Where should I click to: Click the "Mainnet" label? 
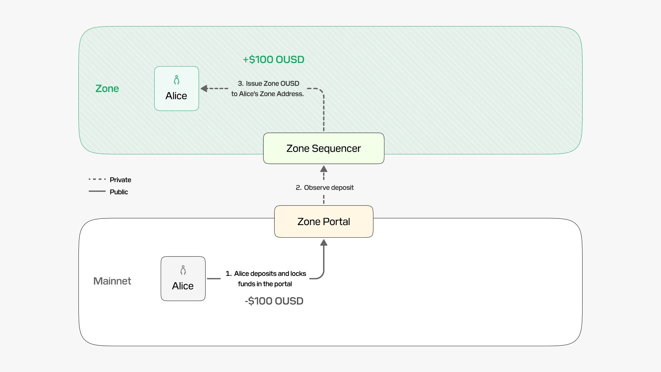pyautogui.click(x=112, y=281)
